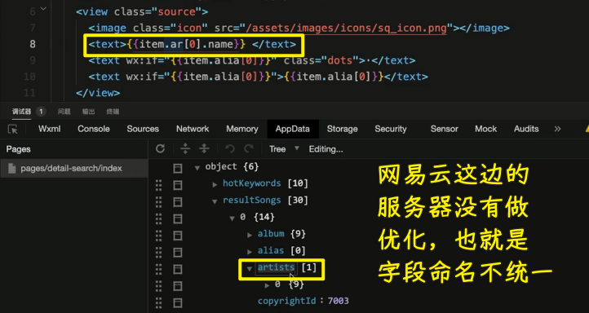Click the drag handle of album row

tap(158, 236)
